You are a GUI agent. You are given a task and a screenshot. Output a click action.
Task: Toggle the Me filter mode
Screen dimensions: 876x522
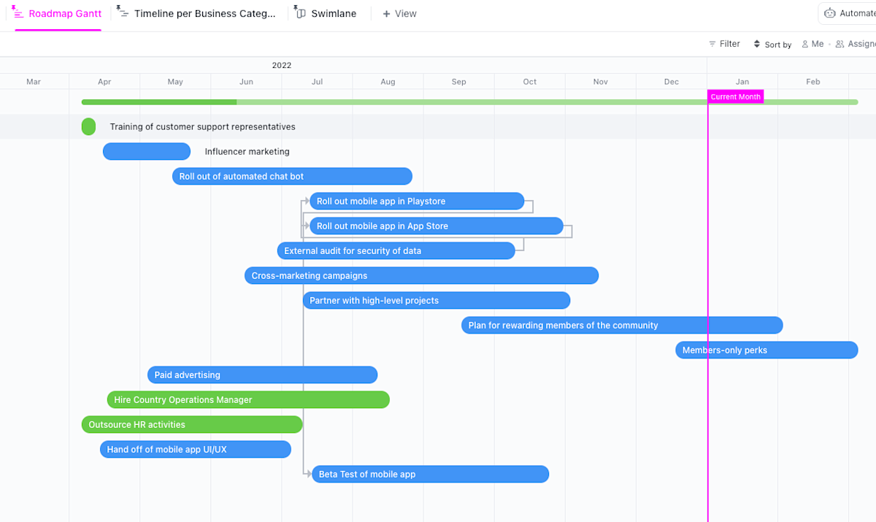[812, 43]
